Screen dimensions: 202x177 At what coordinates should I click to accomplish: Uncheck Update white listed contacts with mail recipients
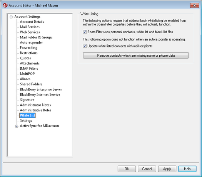(x=85, y=46)
